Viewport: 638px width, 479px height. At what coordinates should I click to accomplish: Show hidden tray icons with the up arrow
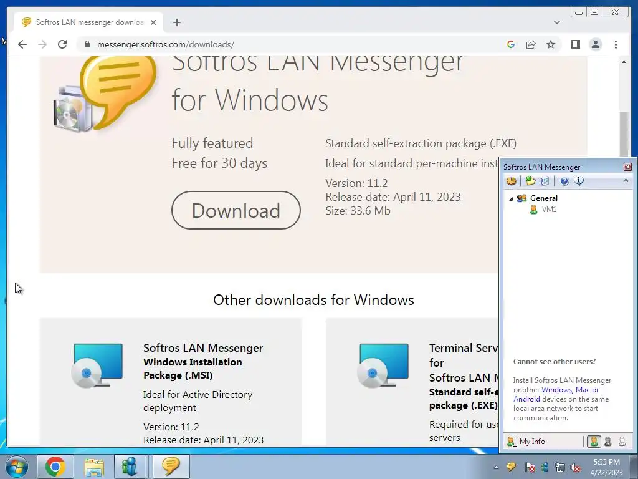click(496, 467)
